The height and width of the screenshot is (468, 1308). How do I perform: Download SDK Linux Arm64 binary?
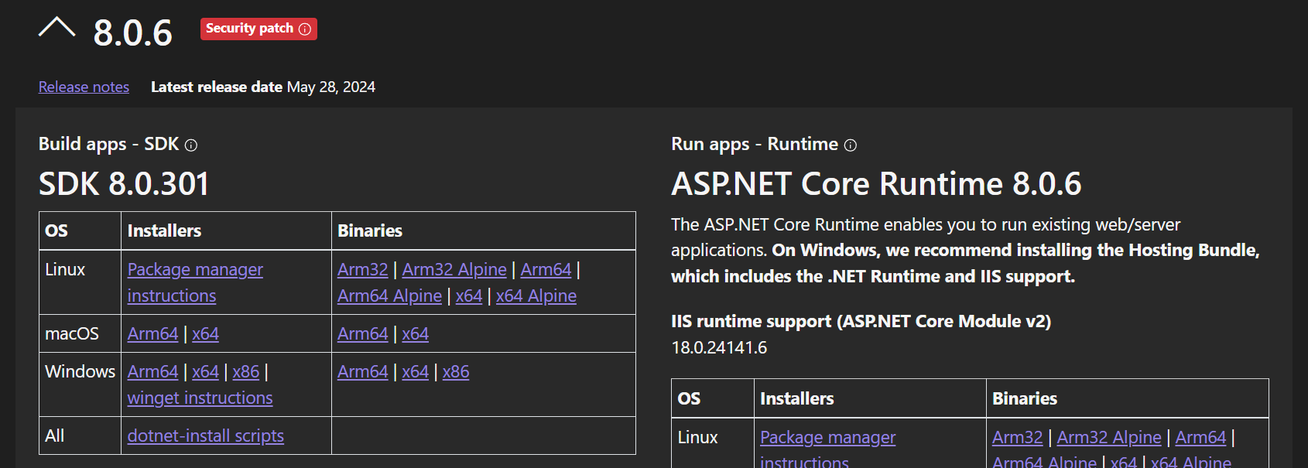(546, 269)
